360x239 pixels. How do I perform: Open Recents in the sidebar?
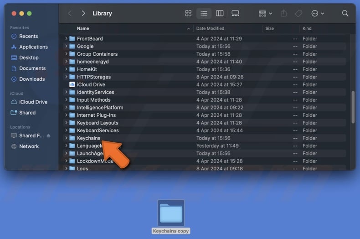28,36
